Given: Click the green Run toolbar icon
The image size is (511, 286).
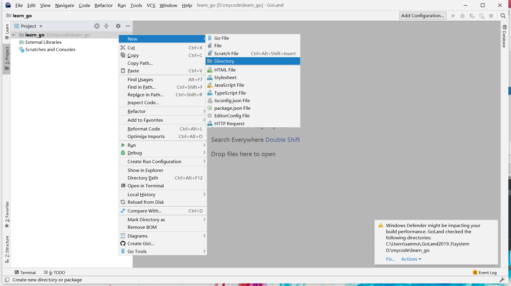Looking at the screenshot, I should coord(453,16).
